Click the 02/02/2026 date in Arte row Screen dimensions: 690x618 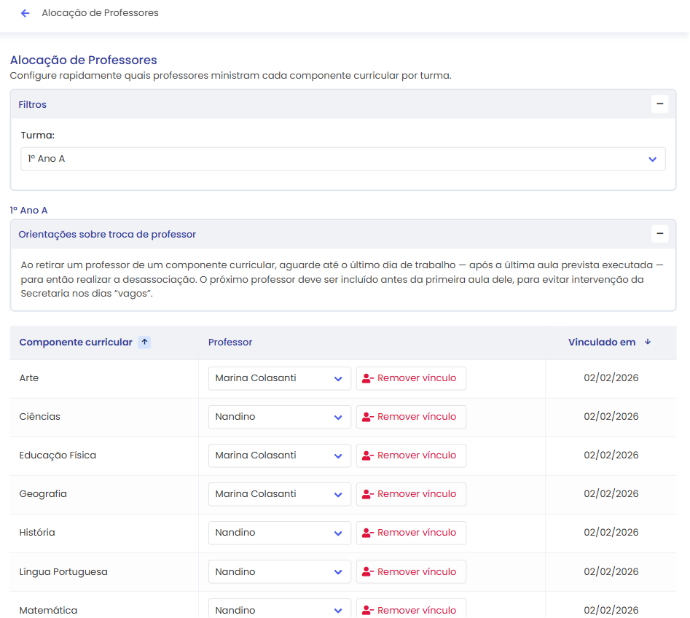coord(611,378)
